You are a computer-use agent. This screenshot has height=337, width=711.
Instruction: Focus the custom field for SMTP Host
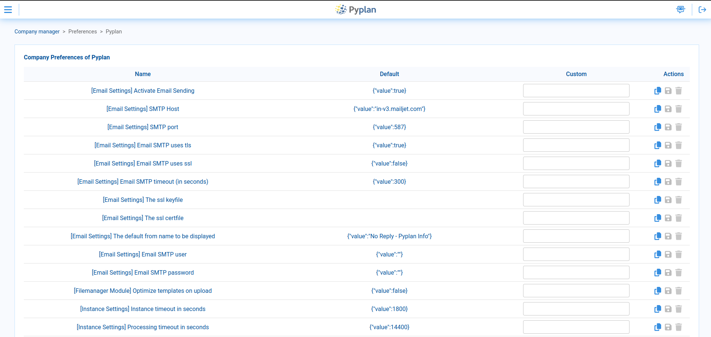point(576,109)
